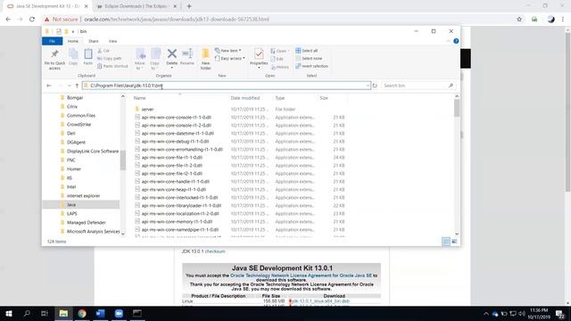This screenshot has width=571, height=321.
Task: Click the Edit ribbon item
Action: point(277,59)
